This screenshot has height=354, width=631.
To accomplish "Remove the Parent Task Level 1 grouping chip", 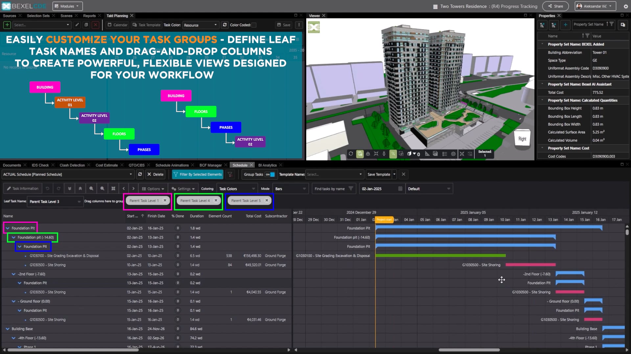I will click(x=165, y=200).
